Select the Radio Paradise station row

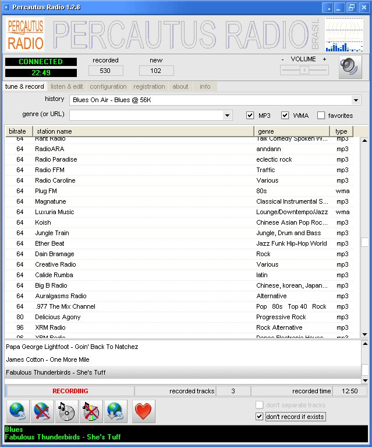pos(180,159)
